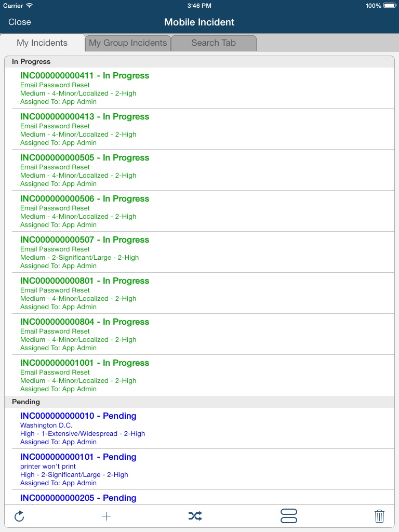Open pending incident INC000000000010 Washington D.C.
Screen dimensions: 399x532
(x=199, y=428)
